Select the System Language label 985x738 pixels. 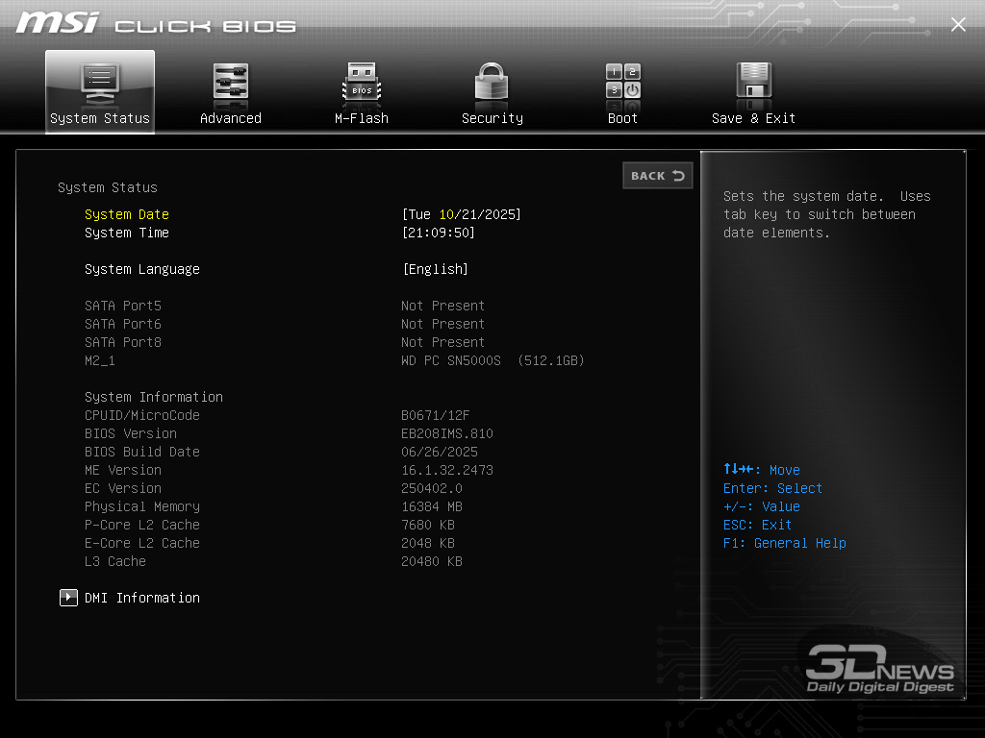click(141, 269)
